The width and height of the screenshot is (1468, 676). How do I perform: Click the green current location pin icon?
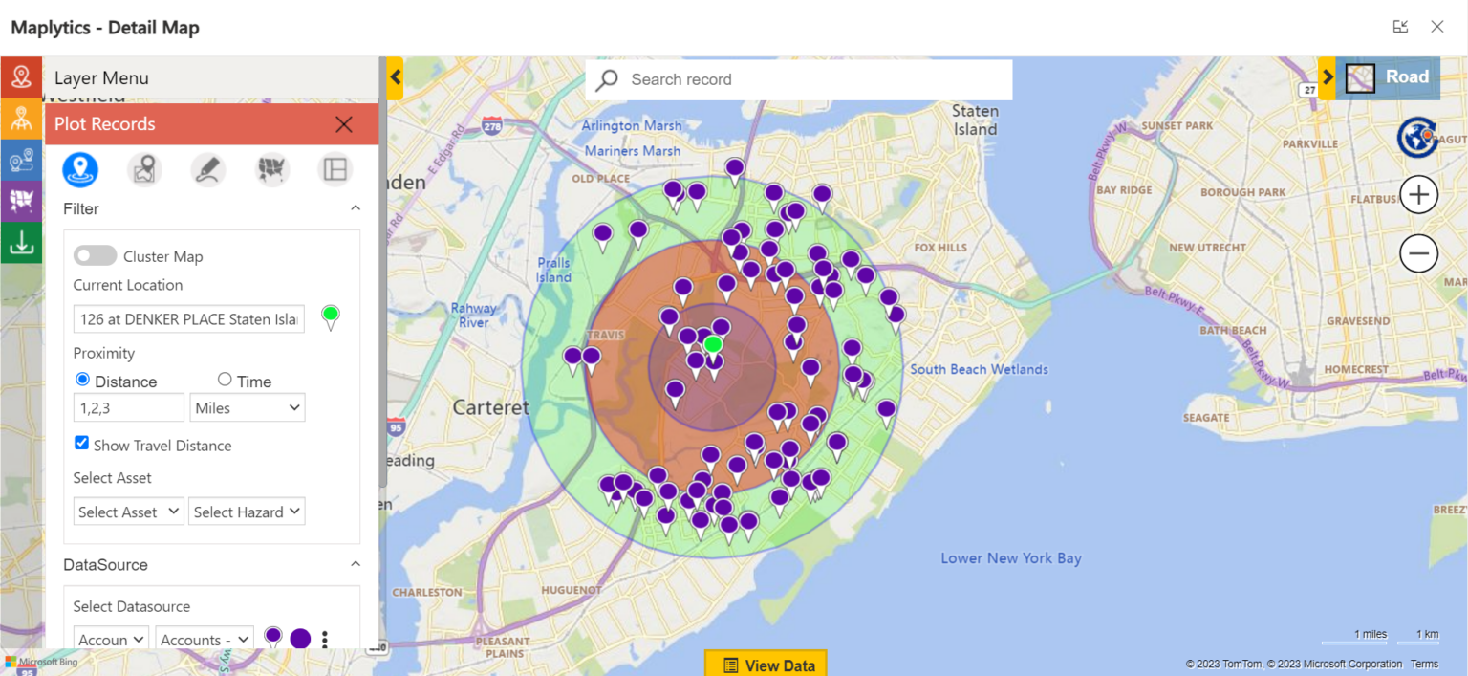pos(330,316)
